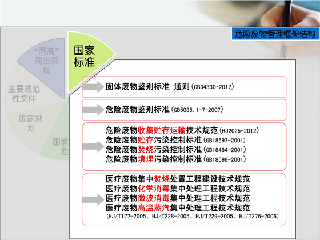
Task: Click the line 危险废物收集贮存运输技术规范
Action: (x=162, y=130)
